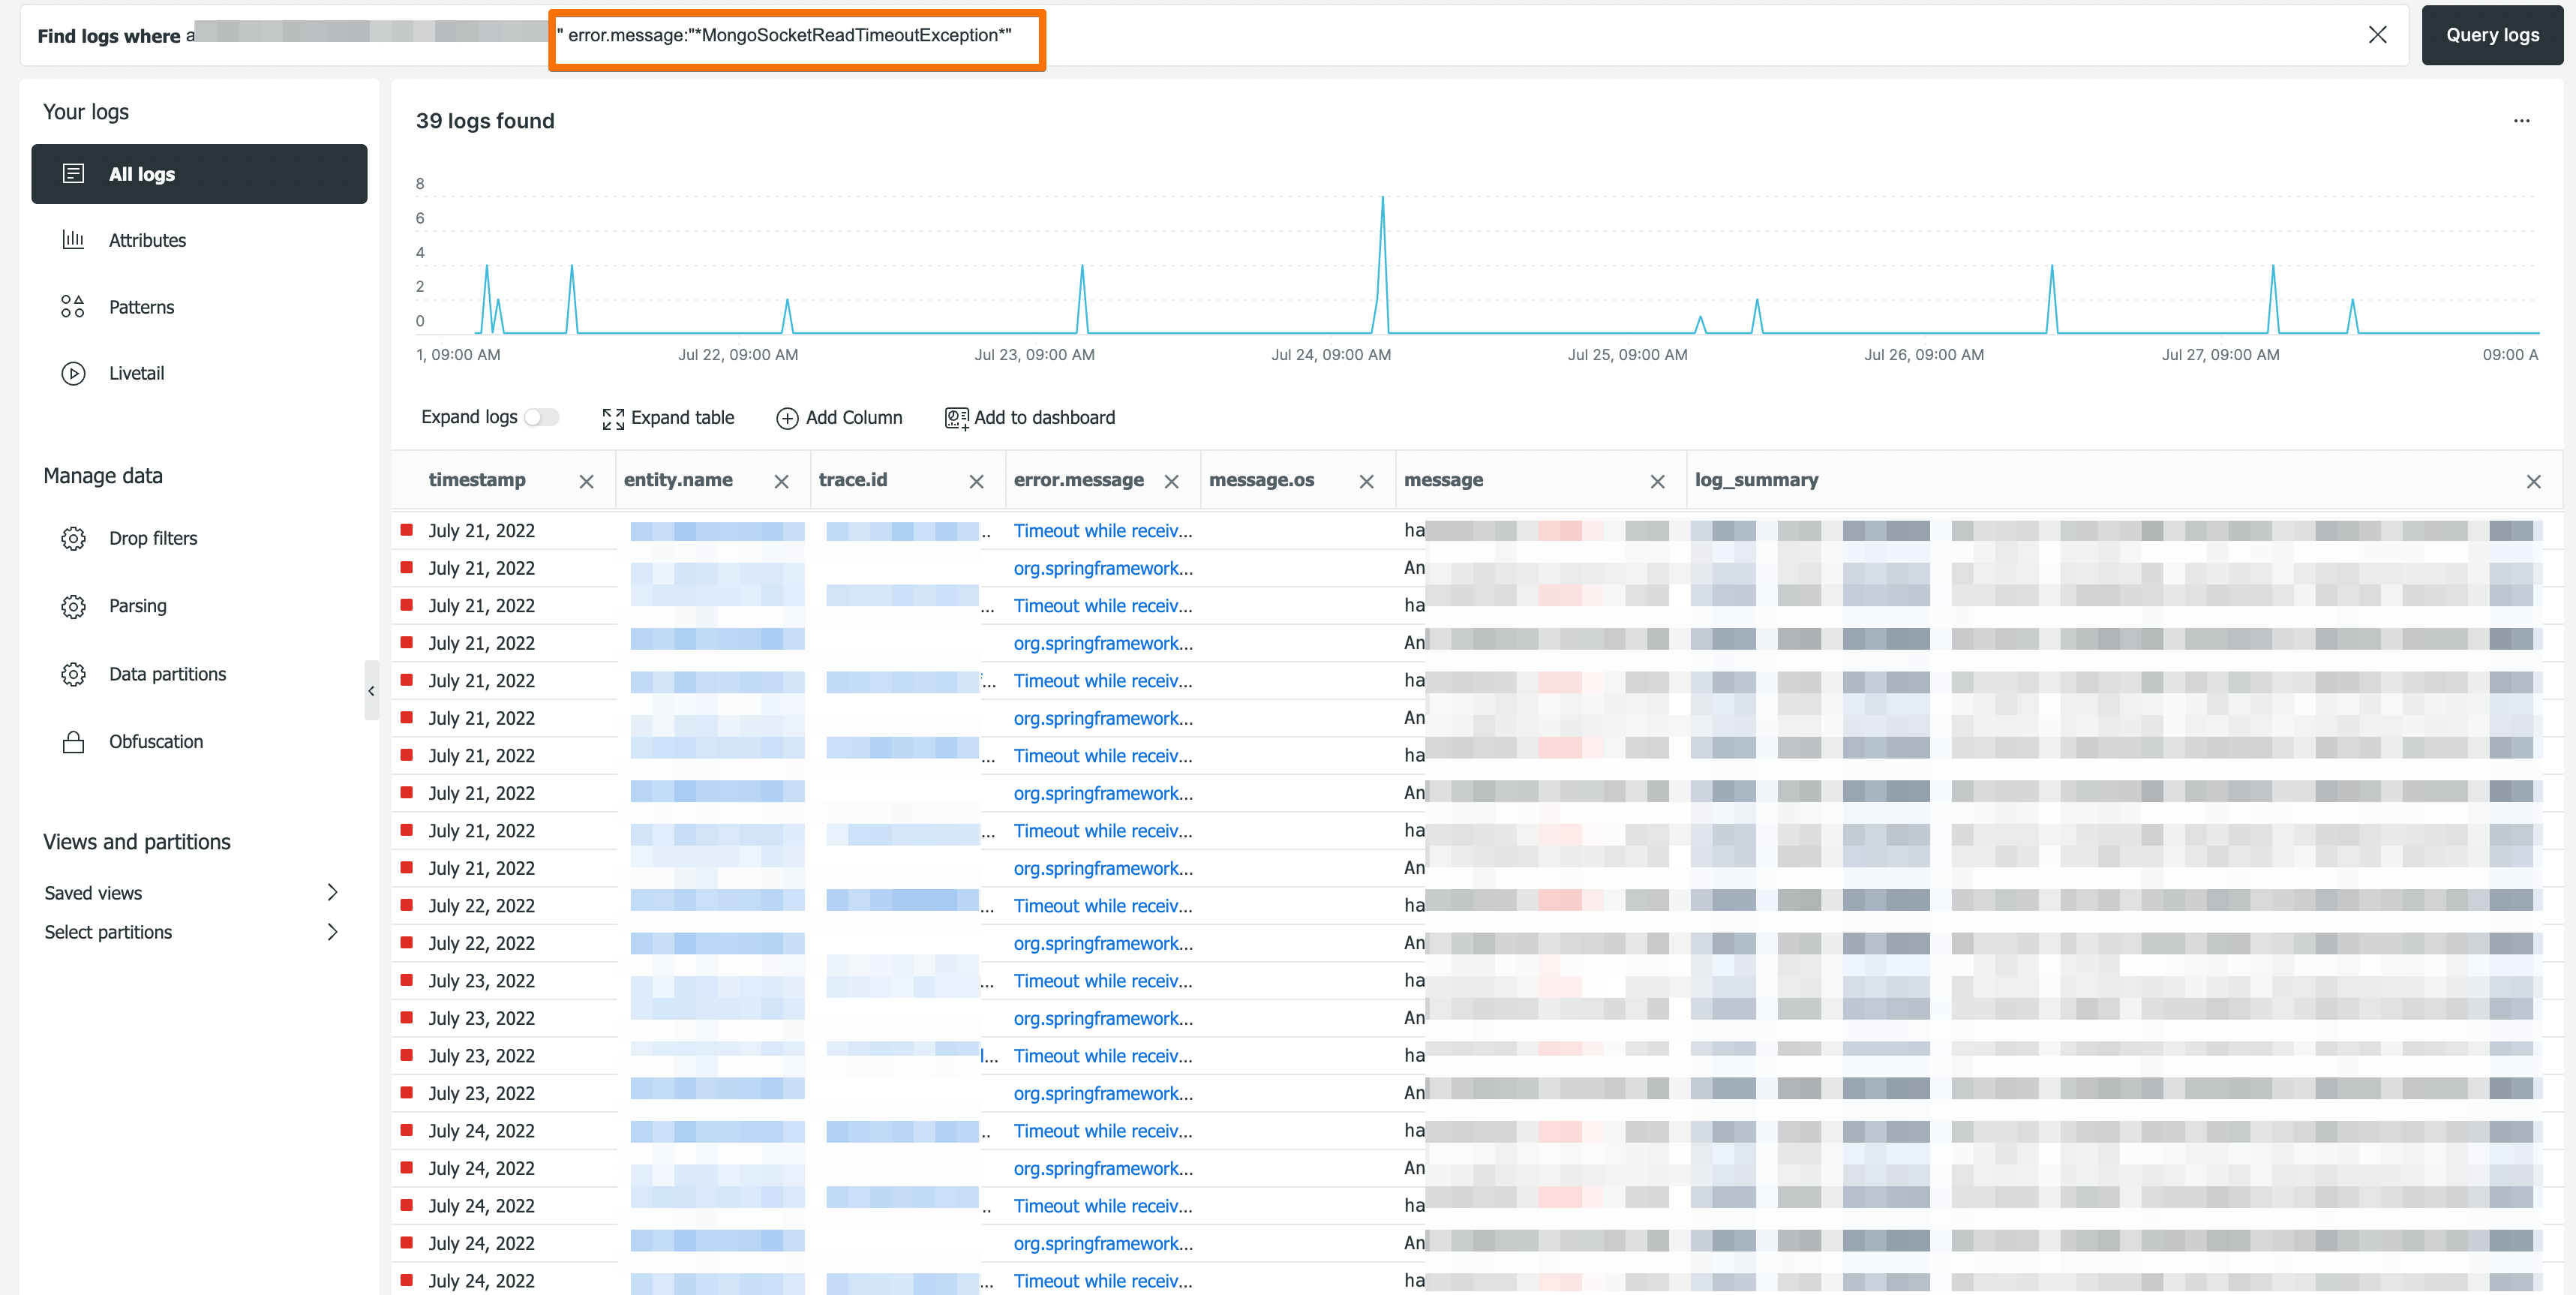Open first Timeout while receiv... error link
This screenshot has height=1295, width=2576.
[1103, 531]
